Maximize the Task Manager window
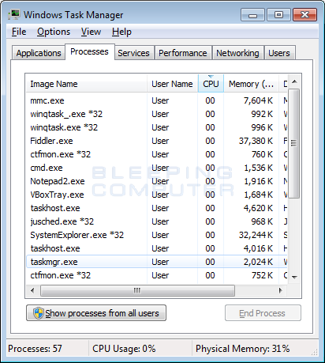The width and height of the screenshot is (325, 363). click(278, 15)
